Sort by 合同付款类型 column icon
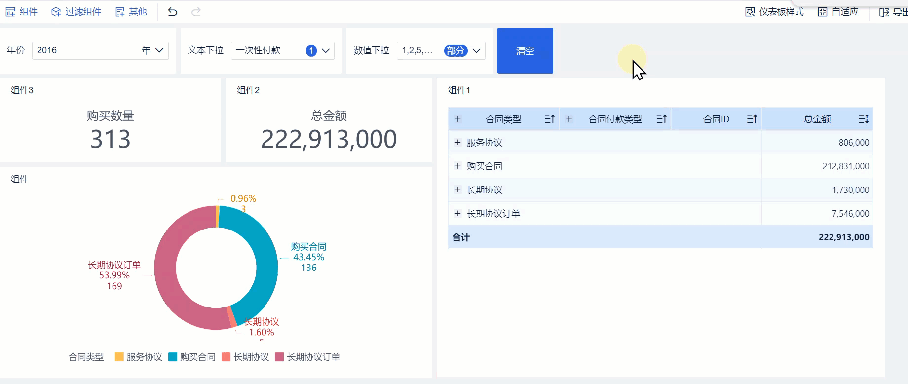Screen dimensions: 908x384 pyautogui.click(x=661, y=119)
